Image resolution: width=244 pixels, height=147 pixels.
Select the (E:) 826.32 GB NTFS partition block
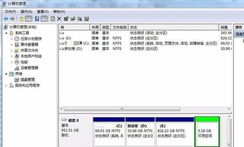175,132
